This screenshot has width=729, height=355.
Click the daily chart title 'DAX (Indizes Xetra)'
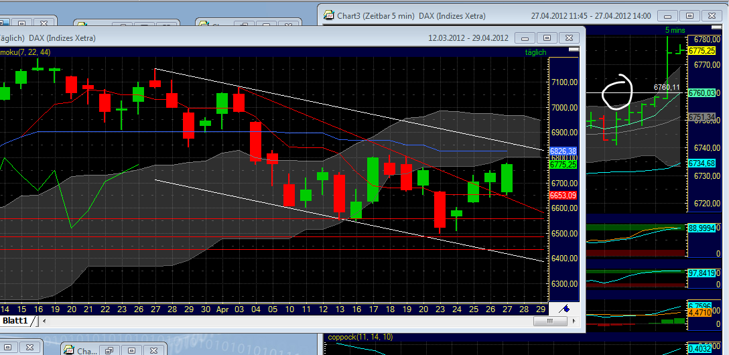62,38
